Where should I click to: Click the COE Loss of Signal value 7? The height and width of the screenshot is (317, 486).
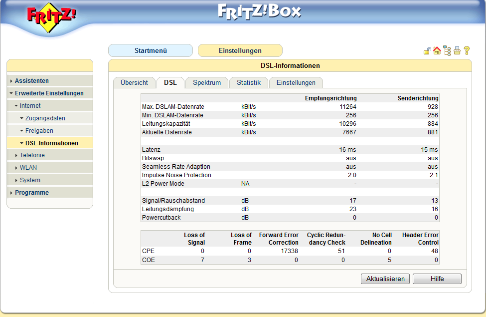point(202,260)
